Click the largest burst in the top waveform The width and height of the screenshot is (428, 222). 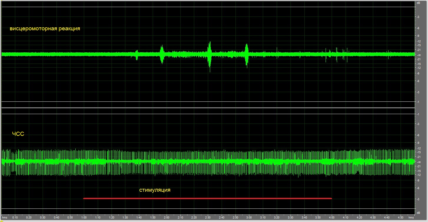pyautogui.click(x=210, y=54)
